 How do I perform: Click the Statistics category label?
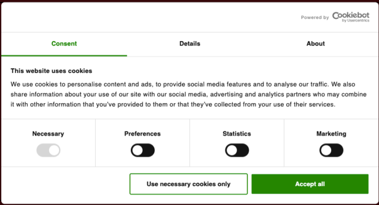pyautogui.click(x=237, y=134)
